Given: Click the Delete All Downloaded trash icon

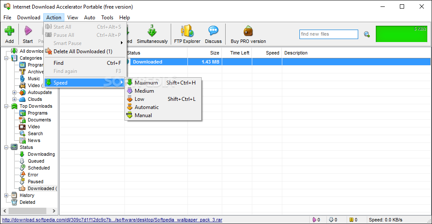Looking at the screenshot, I should coord(49,51).
